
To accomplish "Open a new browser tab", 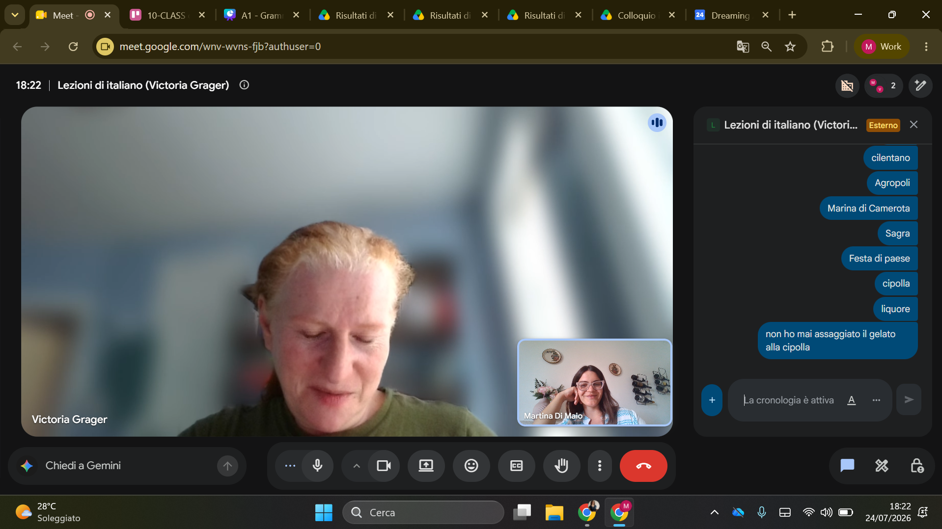I will (x=792, y=15).
